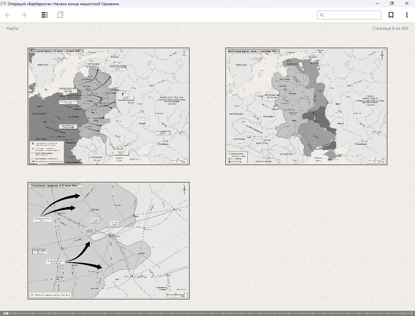415x316 pixels.
Task: Show the saved bookmarks panel
Action: [x=60, y=15]
